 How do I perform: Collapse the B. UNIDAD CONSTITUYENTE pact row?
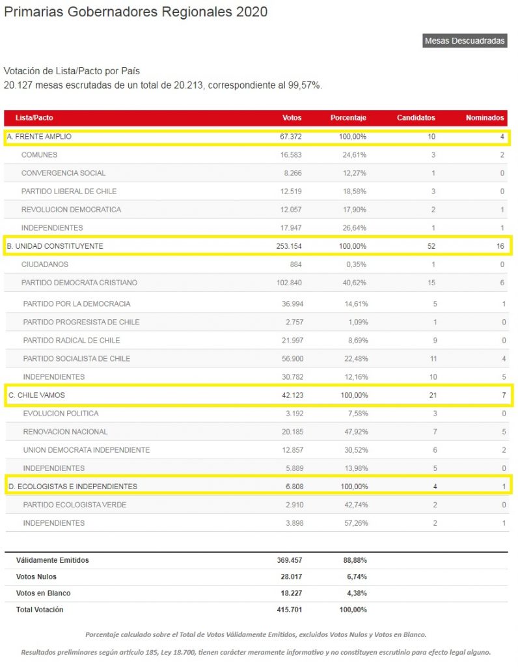pos(55,246)
